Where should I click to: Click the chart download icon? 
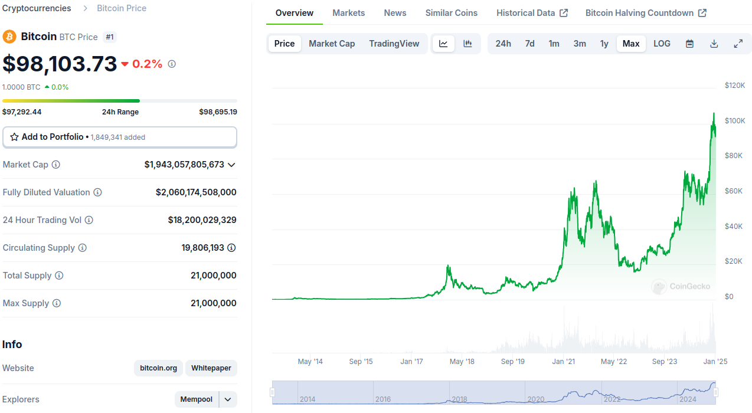coord(714,43)
